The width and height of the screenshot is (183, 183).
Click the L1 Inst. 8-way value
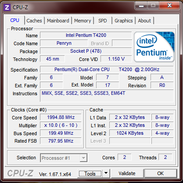point(162,125)
